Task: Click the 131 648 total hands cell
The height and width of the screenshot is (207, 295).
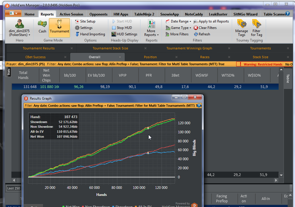Action: point(30,87)
